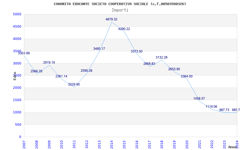Click the 2008 year axis label
This screenshot has height=150, width=240.
pyautogui.click(x=37, y=144)
